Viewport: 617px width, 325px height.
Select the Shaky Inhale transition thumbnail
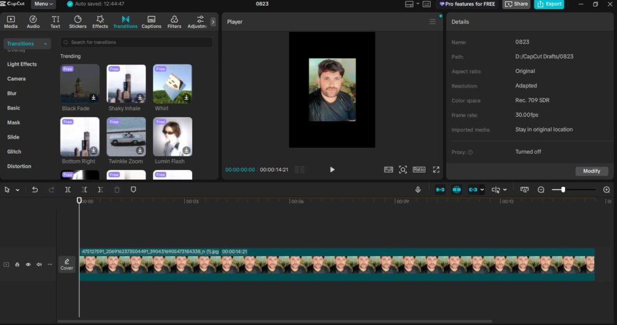(126, 84)
